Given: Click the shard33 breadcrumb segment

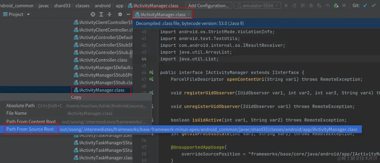Looking at the screenshot, I should tap(62, 6).
